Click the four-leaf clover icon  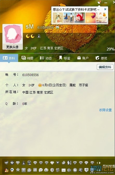58,170
